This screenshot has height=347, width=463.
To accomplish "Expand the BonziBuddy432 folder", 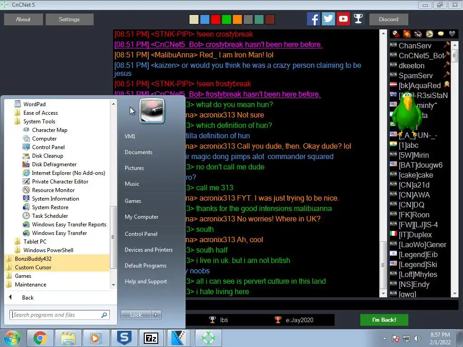I will pyautogui.click(x=33, y=259).
